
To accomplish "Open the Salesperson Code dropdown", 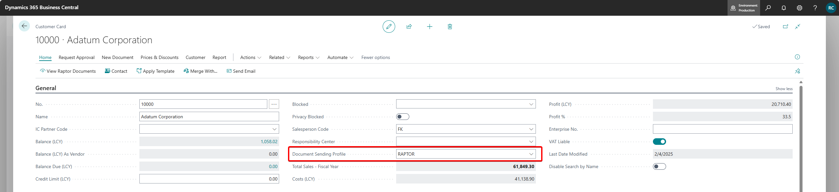I will point(531,129).
